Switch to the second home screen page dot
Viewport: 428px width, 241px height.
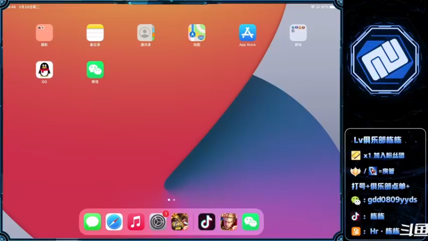pos(174,200)
